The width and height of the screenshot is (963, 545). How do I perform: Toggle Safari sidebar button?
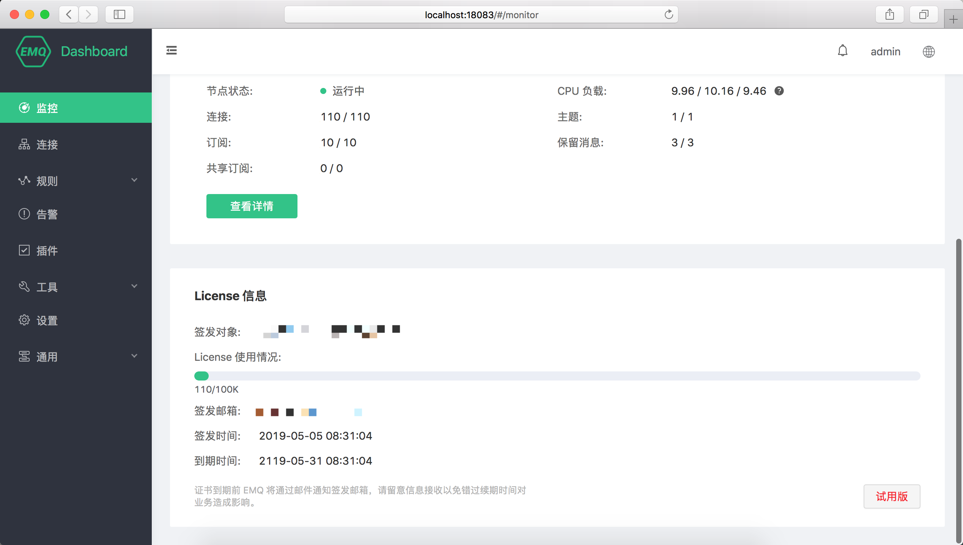(120, 14)
